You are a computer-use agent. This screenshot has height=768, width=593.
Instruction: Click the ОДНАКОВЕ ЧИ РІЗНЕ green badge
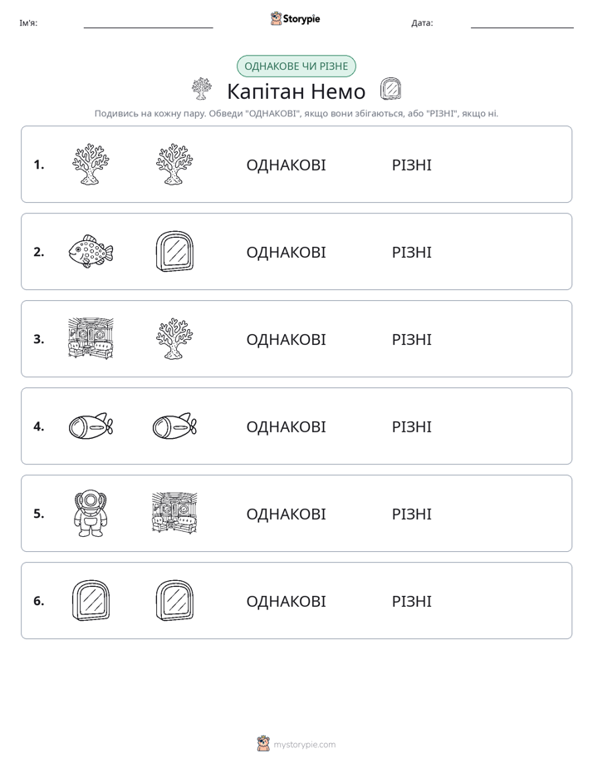coord(296,66)
